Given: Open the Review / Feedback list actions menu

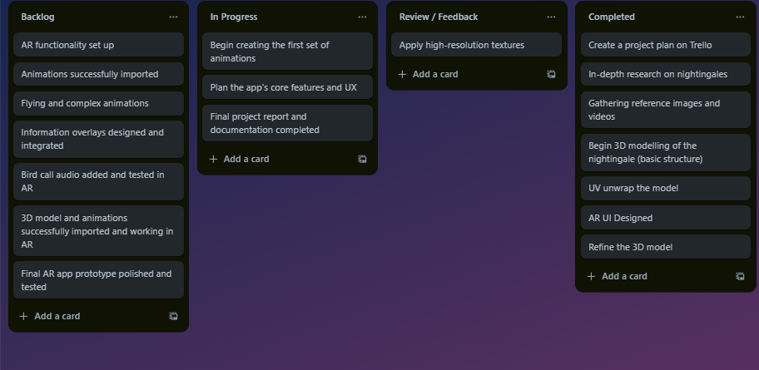Looking at the screenshot, I should (551, 17).
